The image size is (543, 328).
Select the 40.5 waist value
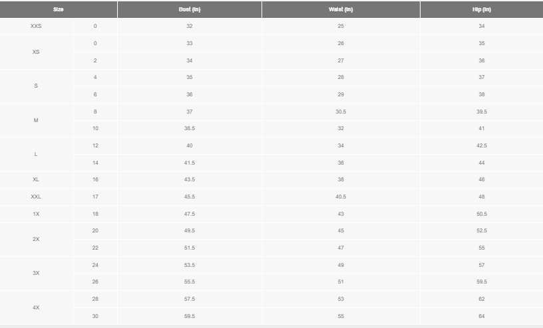tap(341, 197)
